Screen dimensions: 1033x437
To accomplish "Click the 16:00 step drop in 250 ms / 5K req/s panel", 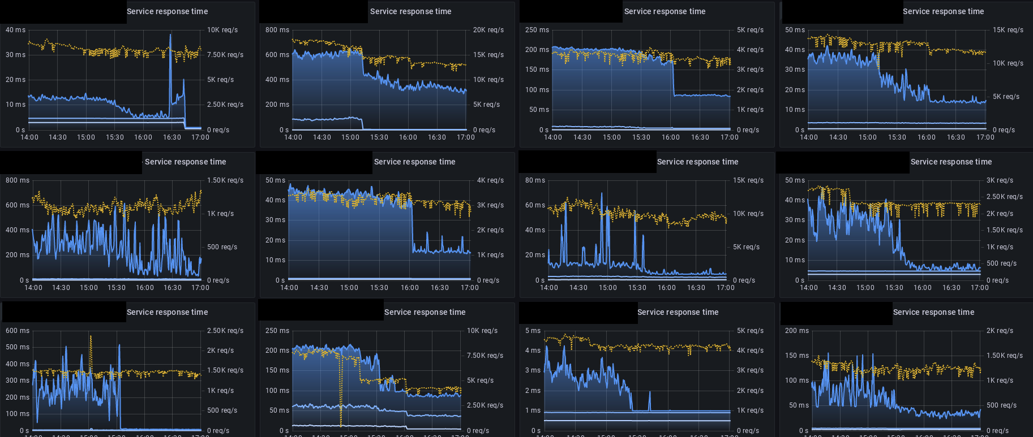I will click(673, 78).
